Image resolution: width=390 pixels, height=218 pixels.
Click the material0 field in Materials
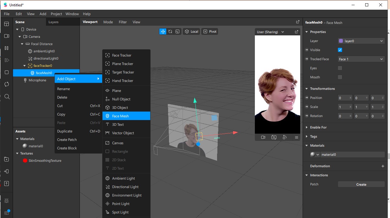pyautogui.click(x=353, y=155)
